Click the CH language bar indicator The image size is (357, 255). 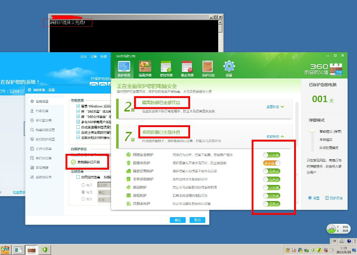(x=334, y=241)
